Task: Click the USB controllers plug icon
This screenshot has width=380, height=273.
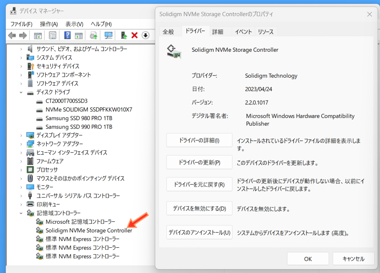Action: point(30,195)
